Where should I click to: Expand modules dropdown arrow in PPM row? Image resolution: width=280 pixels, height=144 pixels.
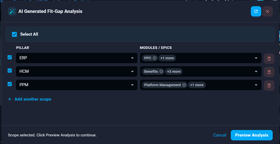click(256, 85)
